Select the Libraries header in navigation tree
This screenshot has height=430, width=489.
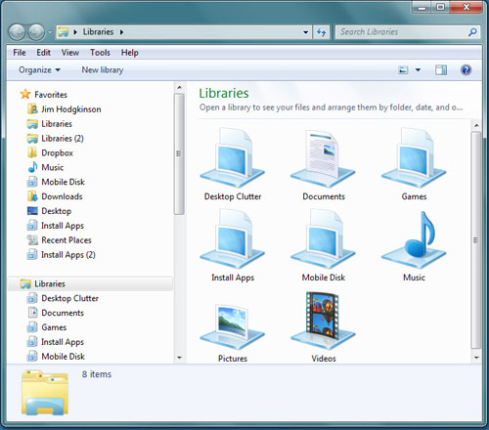pyautogui.click(x=90, y=283)
